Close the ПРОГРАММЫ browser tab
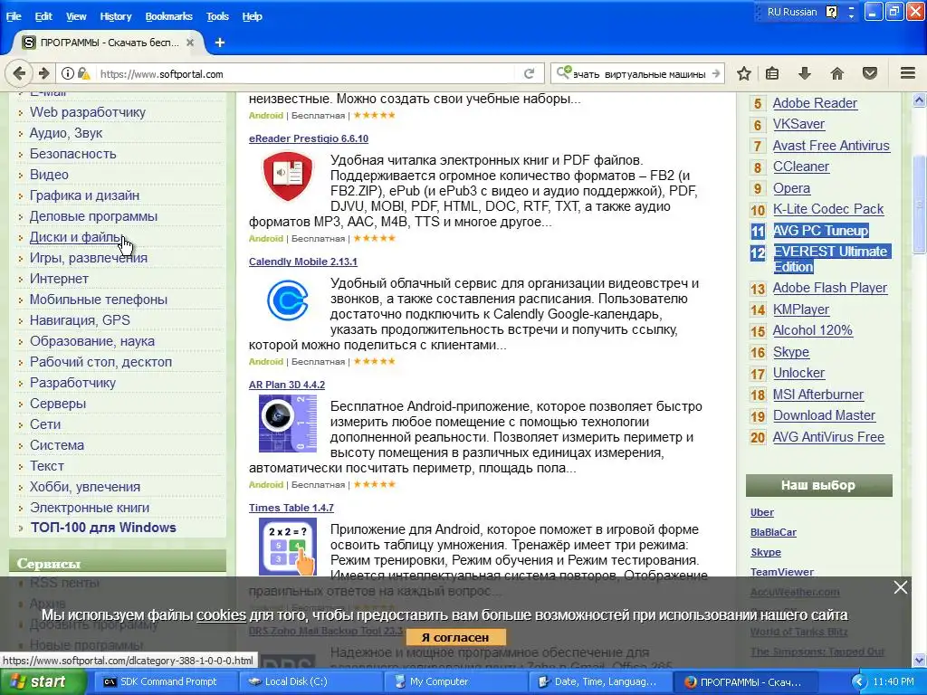Screen dimensions: 927x695 coord(190,43)
